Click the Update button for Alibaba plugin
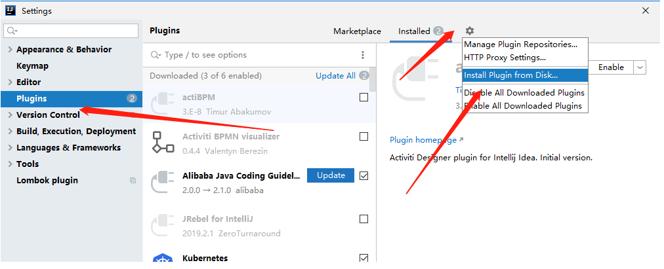Image resolution: width=664 pixels, height=269 pixels. click(x=330, y=175)
